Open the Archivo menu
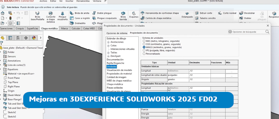Image resolution: width=279 pixels, height=119 pixels. coord(43,1)
